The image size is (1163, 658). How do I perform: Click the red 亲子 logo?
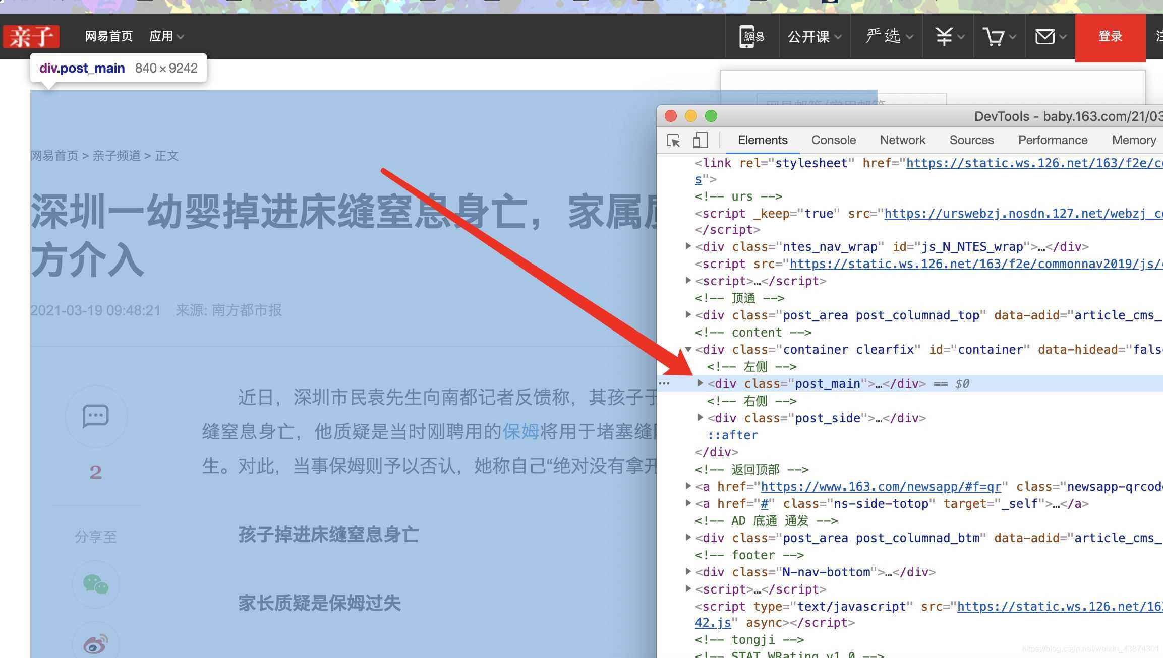tap(31, 36)
